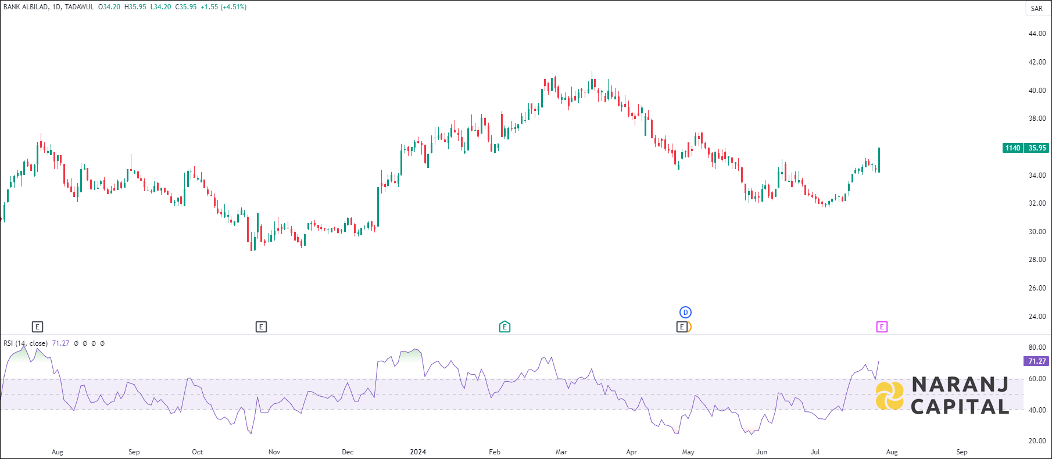Viewport: 1052px width, 459px height.
Task: Select the RSI (14, close) indicator legend
Action: 26,343
